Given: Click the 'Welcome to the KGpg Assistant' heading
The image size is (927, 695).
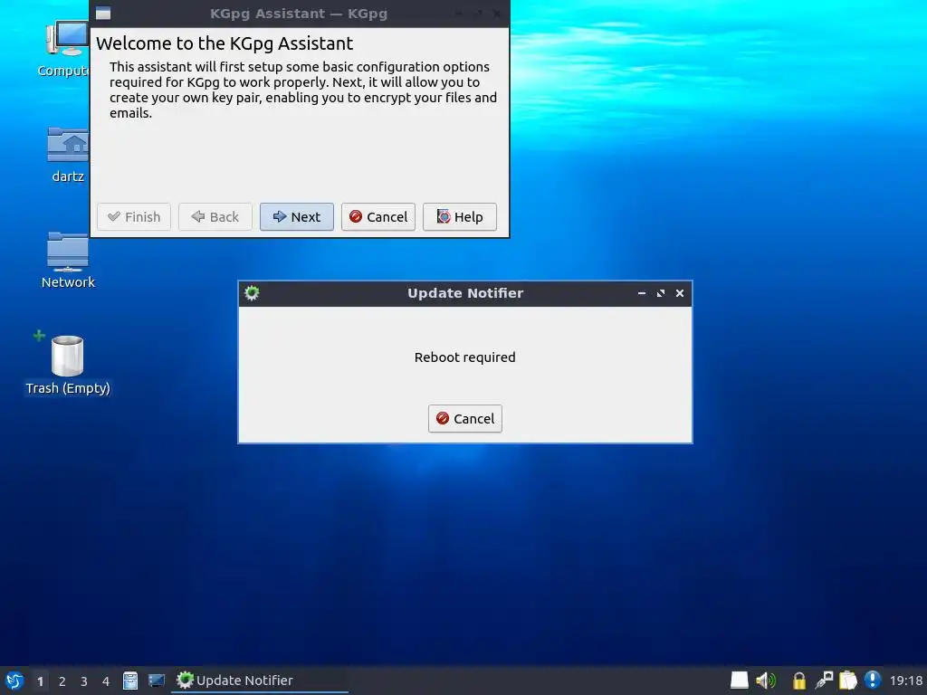Looking at the screenshot, I should (x=225, y=43).
